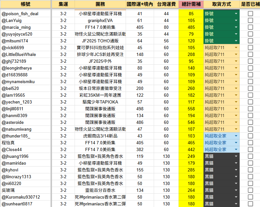Image resolution: width=260 pixels, height=207 pixels.
Task: Select the 國際運+境內 header cell
Action: tap(140, 4)
